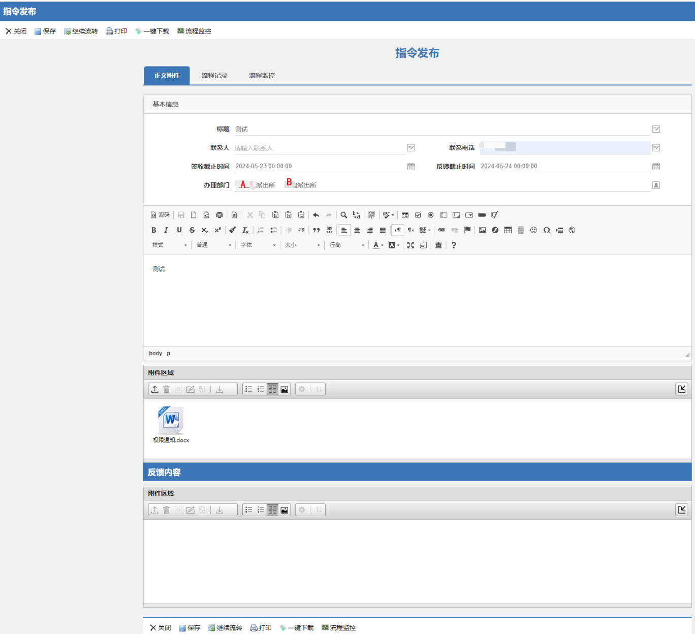
Task: Open the 行高 line height dropdown
Action: click(x=347, y=245)
